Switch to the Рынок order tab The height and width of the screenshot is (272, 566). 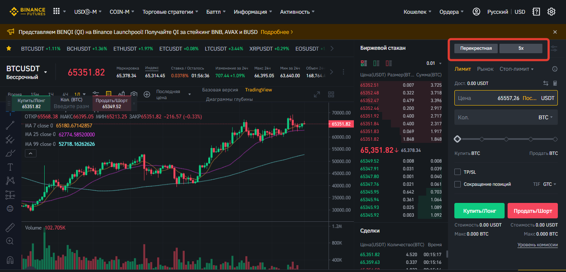click(x=485, y=69)
